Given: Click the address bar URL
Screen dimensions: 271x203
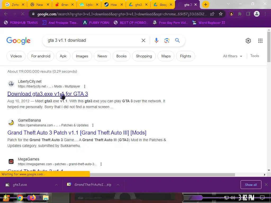Looking at the screenshot, I should [122, 14].
